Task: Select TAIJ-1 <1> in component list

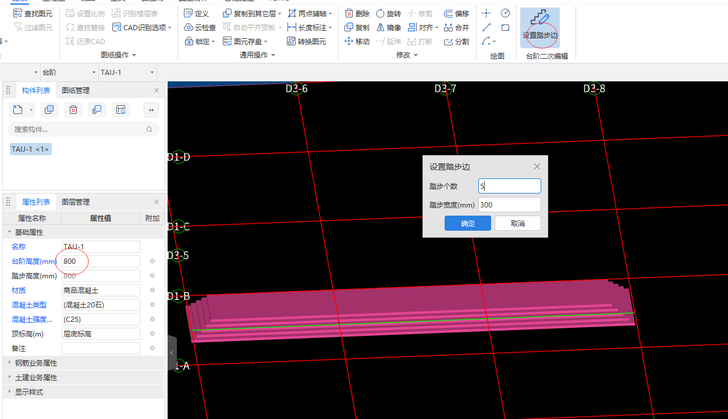Action: (x=31, y=149)
